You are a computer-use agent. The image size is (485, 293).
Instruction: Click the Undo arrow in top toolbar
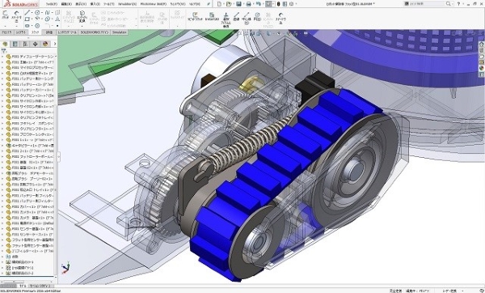(259, 4)
